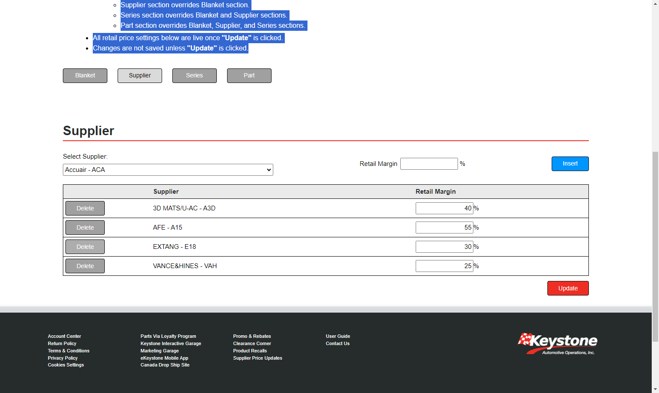
Task: Click the scrollbar down arrow
Action: coord(655,389)
